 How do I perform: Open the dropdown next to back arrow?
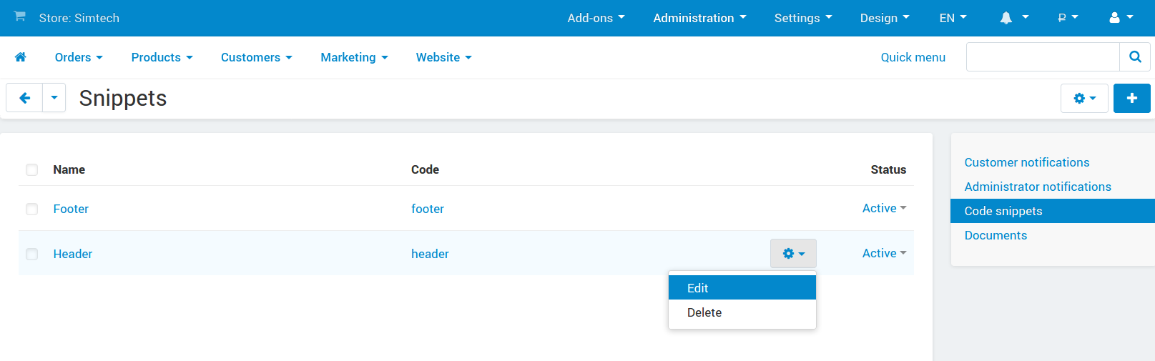pyautogui.click(x=54, y=98)
